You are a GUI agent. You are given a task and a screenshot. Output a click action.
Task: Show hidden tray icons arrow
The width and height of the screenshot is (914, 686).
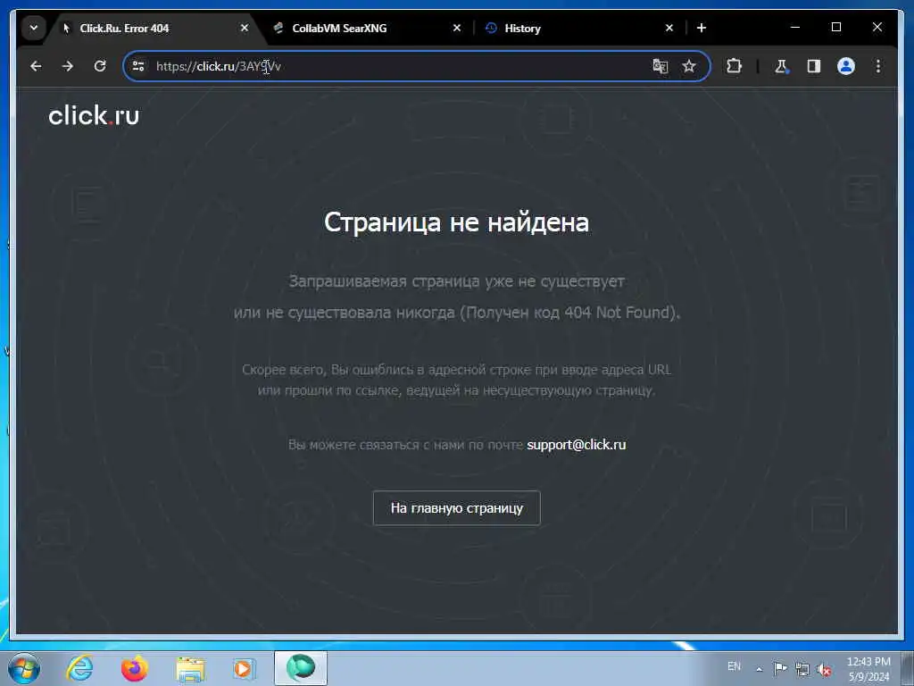pyautogui.click(x=759, y=669)
